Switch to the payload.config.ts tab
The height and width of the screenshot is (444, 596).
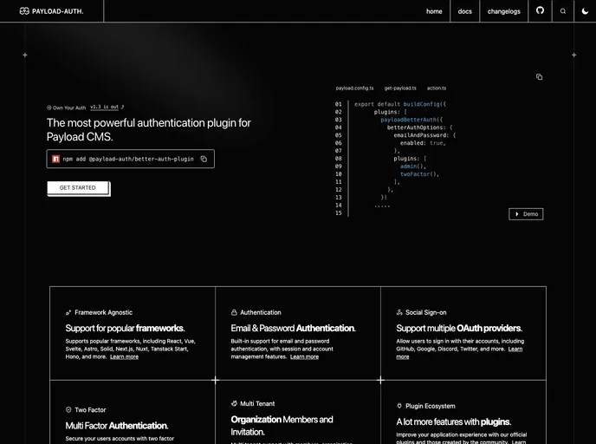pos(354,88)
